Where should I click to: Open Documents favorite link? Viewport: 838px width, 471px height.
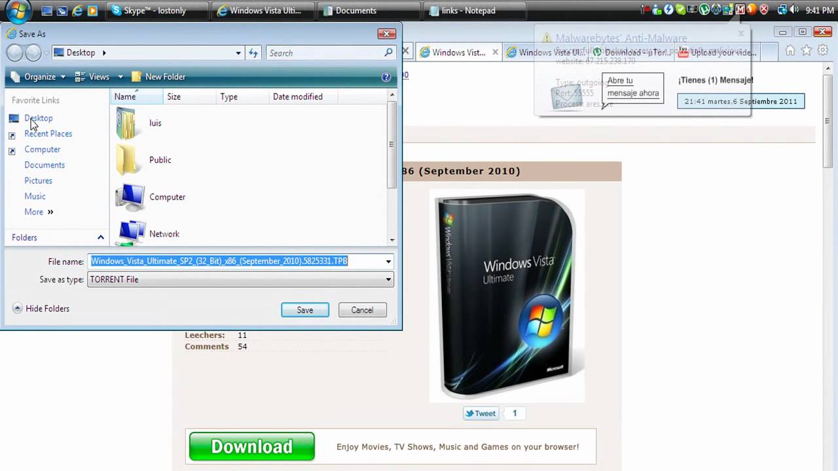coord(45,165)
